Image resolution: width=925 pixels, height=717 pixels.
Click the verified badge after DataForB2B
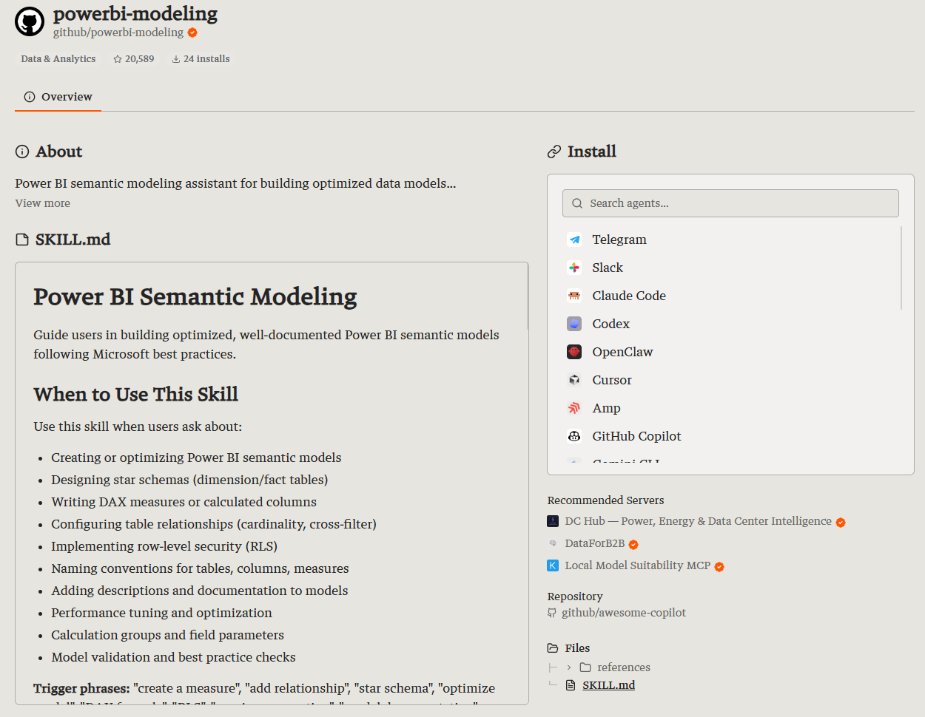[x=633, y=545]
